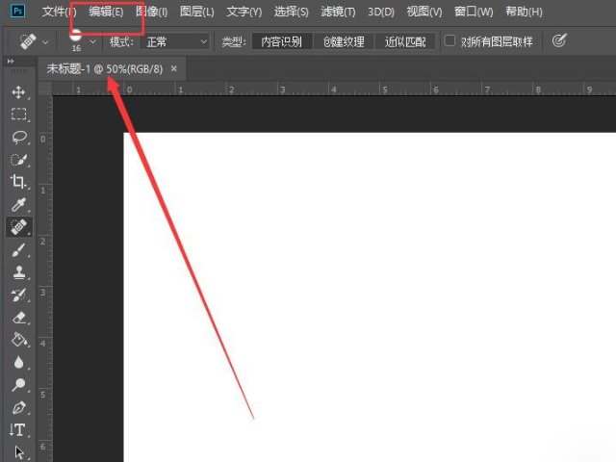
Task: Choose the 创建纹理 type option
Action: pyautogui.click(x=345, y=41)
